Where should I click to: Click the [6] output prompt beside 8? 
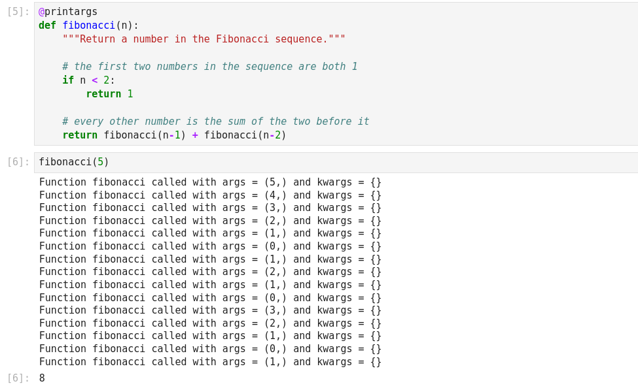click(x=18, y=378)
